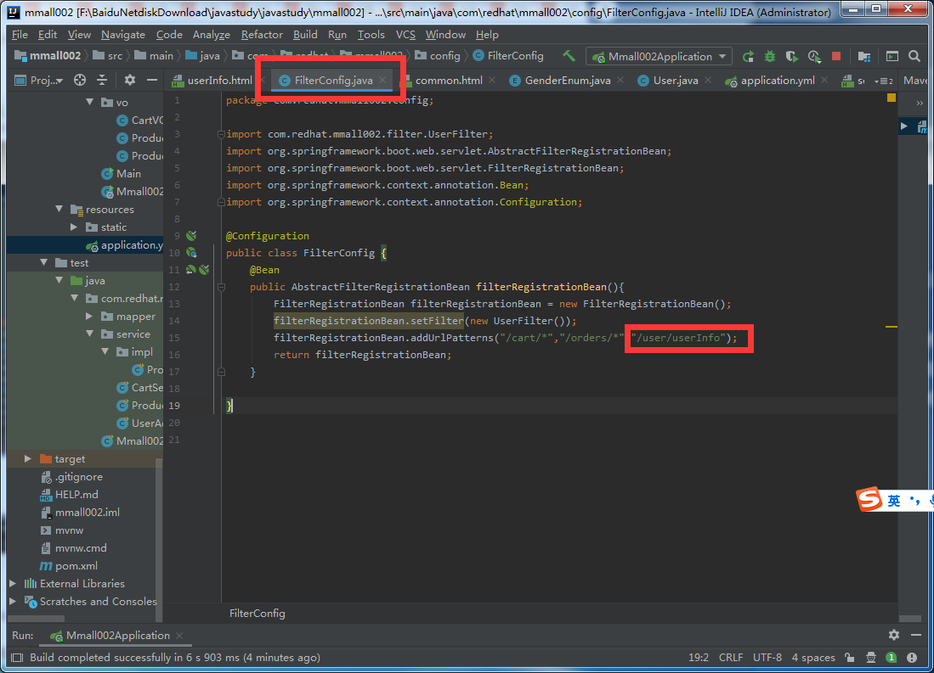Hide the Project panel with the minus icon

[x=152, y=80]
